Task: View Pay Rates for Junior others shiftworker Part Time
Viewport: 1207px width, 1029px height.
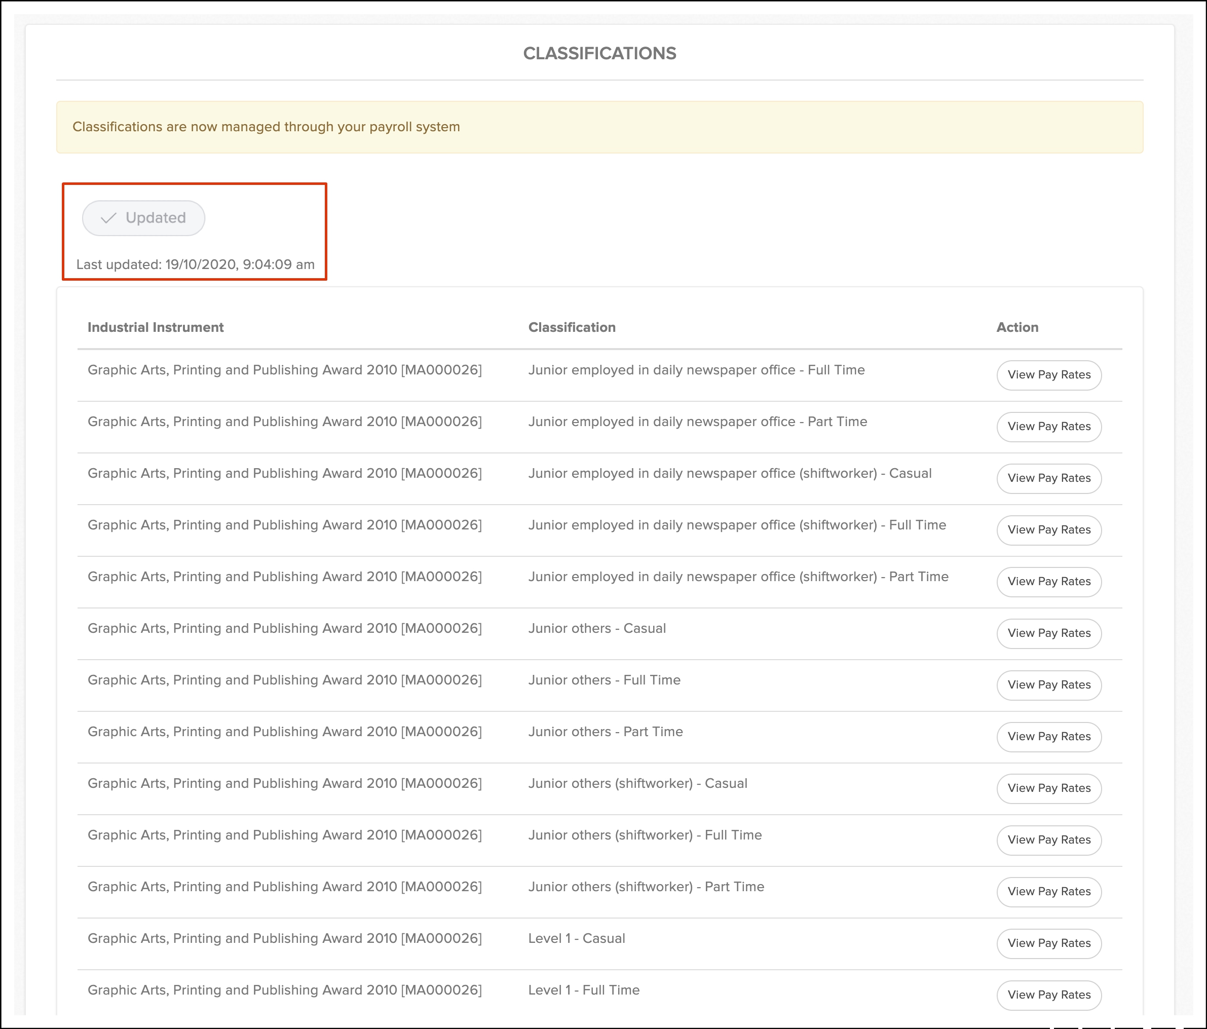Action: [1048, 892]
